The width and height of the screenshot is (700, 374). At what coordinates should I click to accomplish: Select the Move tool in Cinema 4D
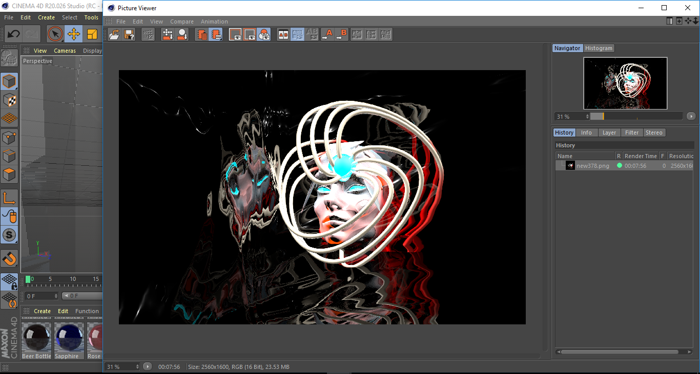(74, 34)
